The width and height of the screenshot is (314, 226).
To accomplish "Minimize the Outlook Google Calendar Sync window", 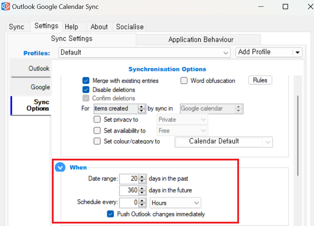I will 261,7.
